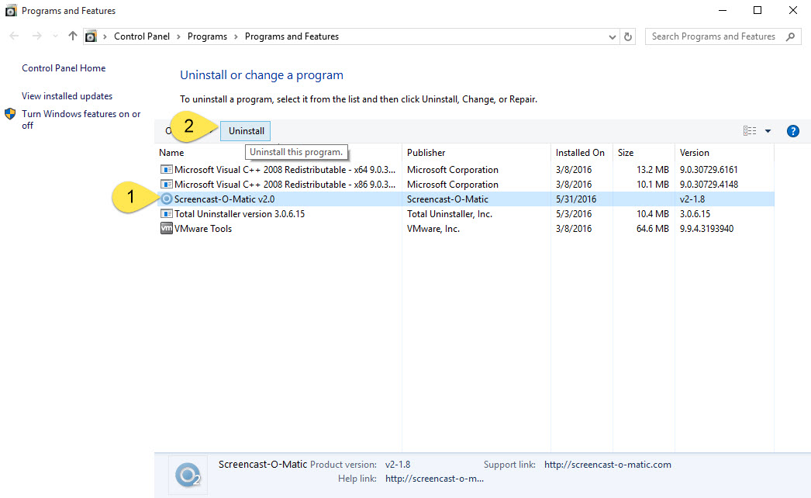Select Microsoft Visual C++ 2008 x86 row
811x498 pixels.
pyautogui.click(x=465, y=185)
